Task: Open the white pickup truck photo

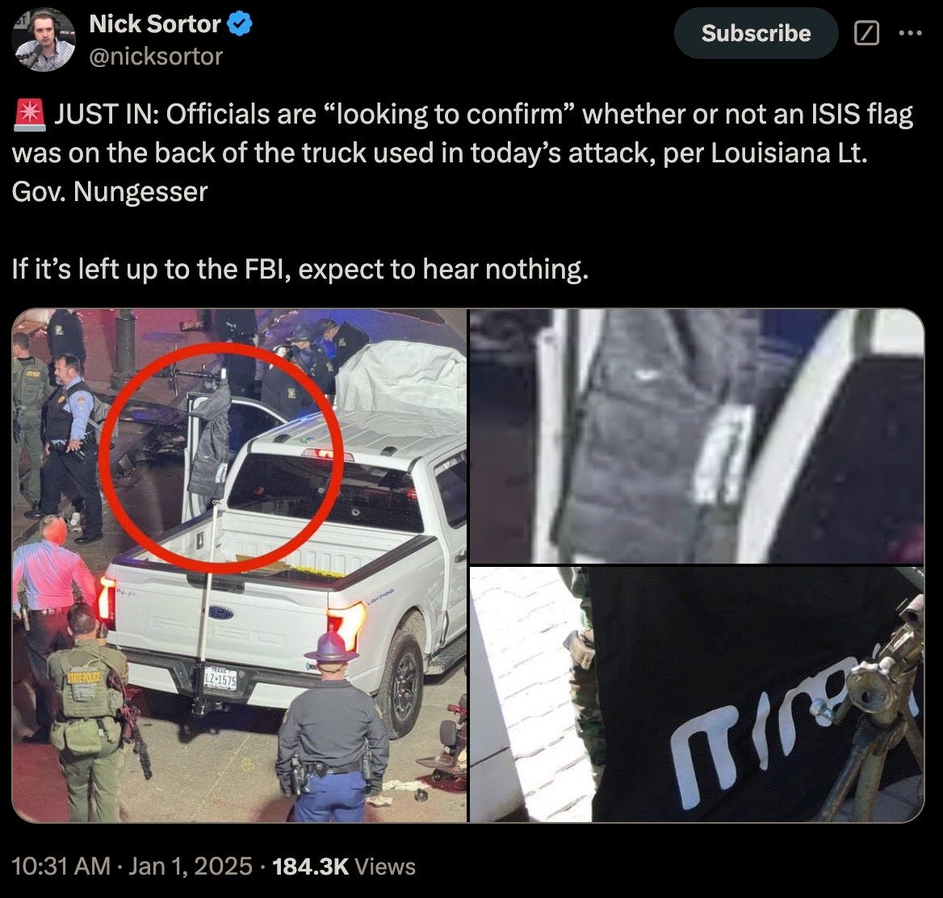Action: [x=239, y=565]
